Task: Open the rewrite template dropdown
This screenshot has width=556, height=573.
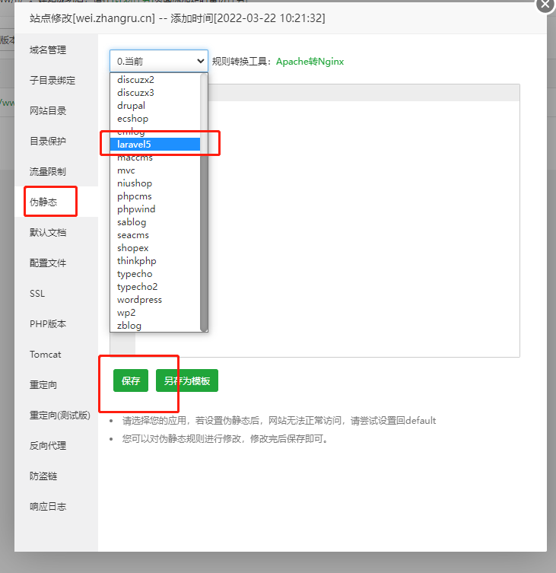Action: [158, 61]
